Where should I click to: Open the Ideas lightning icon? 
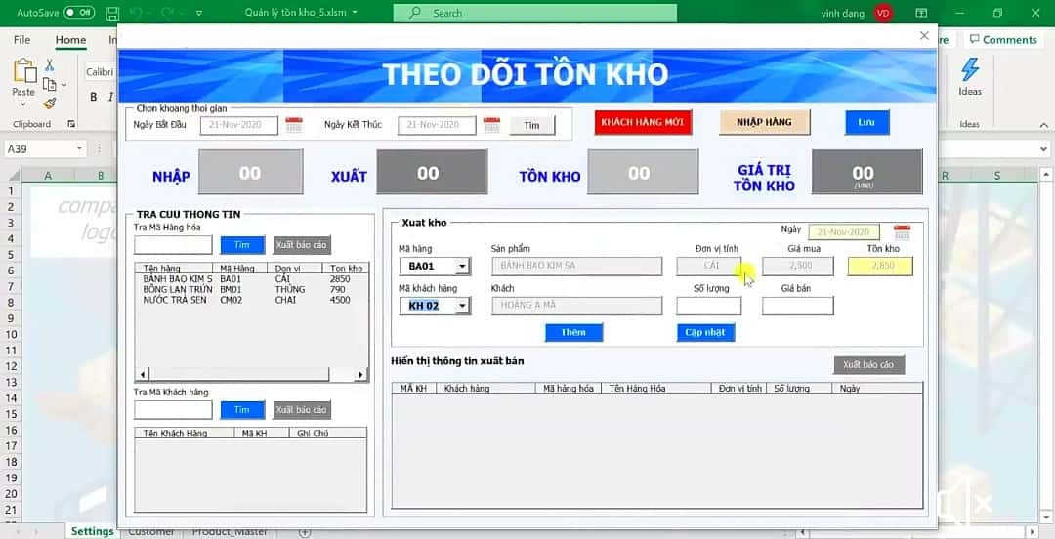[x=970, y=70]
